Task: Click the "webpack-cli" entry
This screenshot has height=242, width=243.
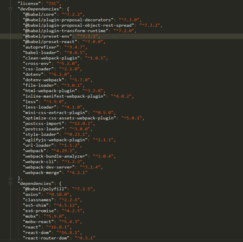Action: coord(54,162)
